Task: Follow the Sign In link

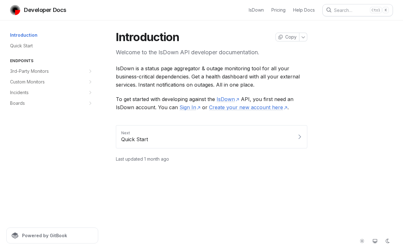Action: click(x=188, y=108)
